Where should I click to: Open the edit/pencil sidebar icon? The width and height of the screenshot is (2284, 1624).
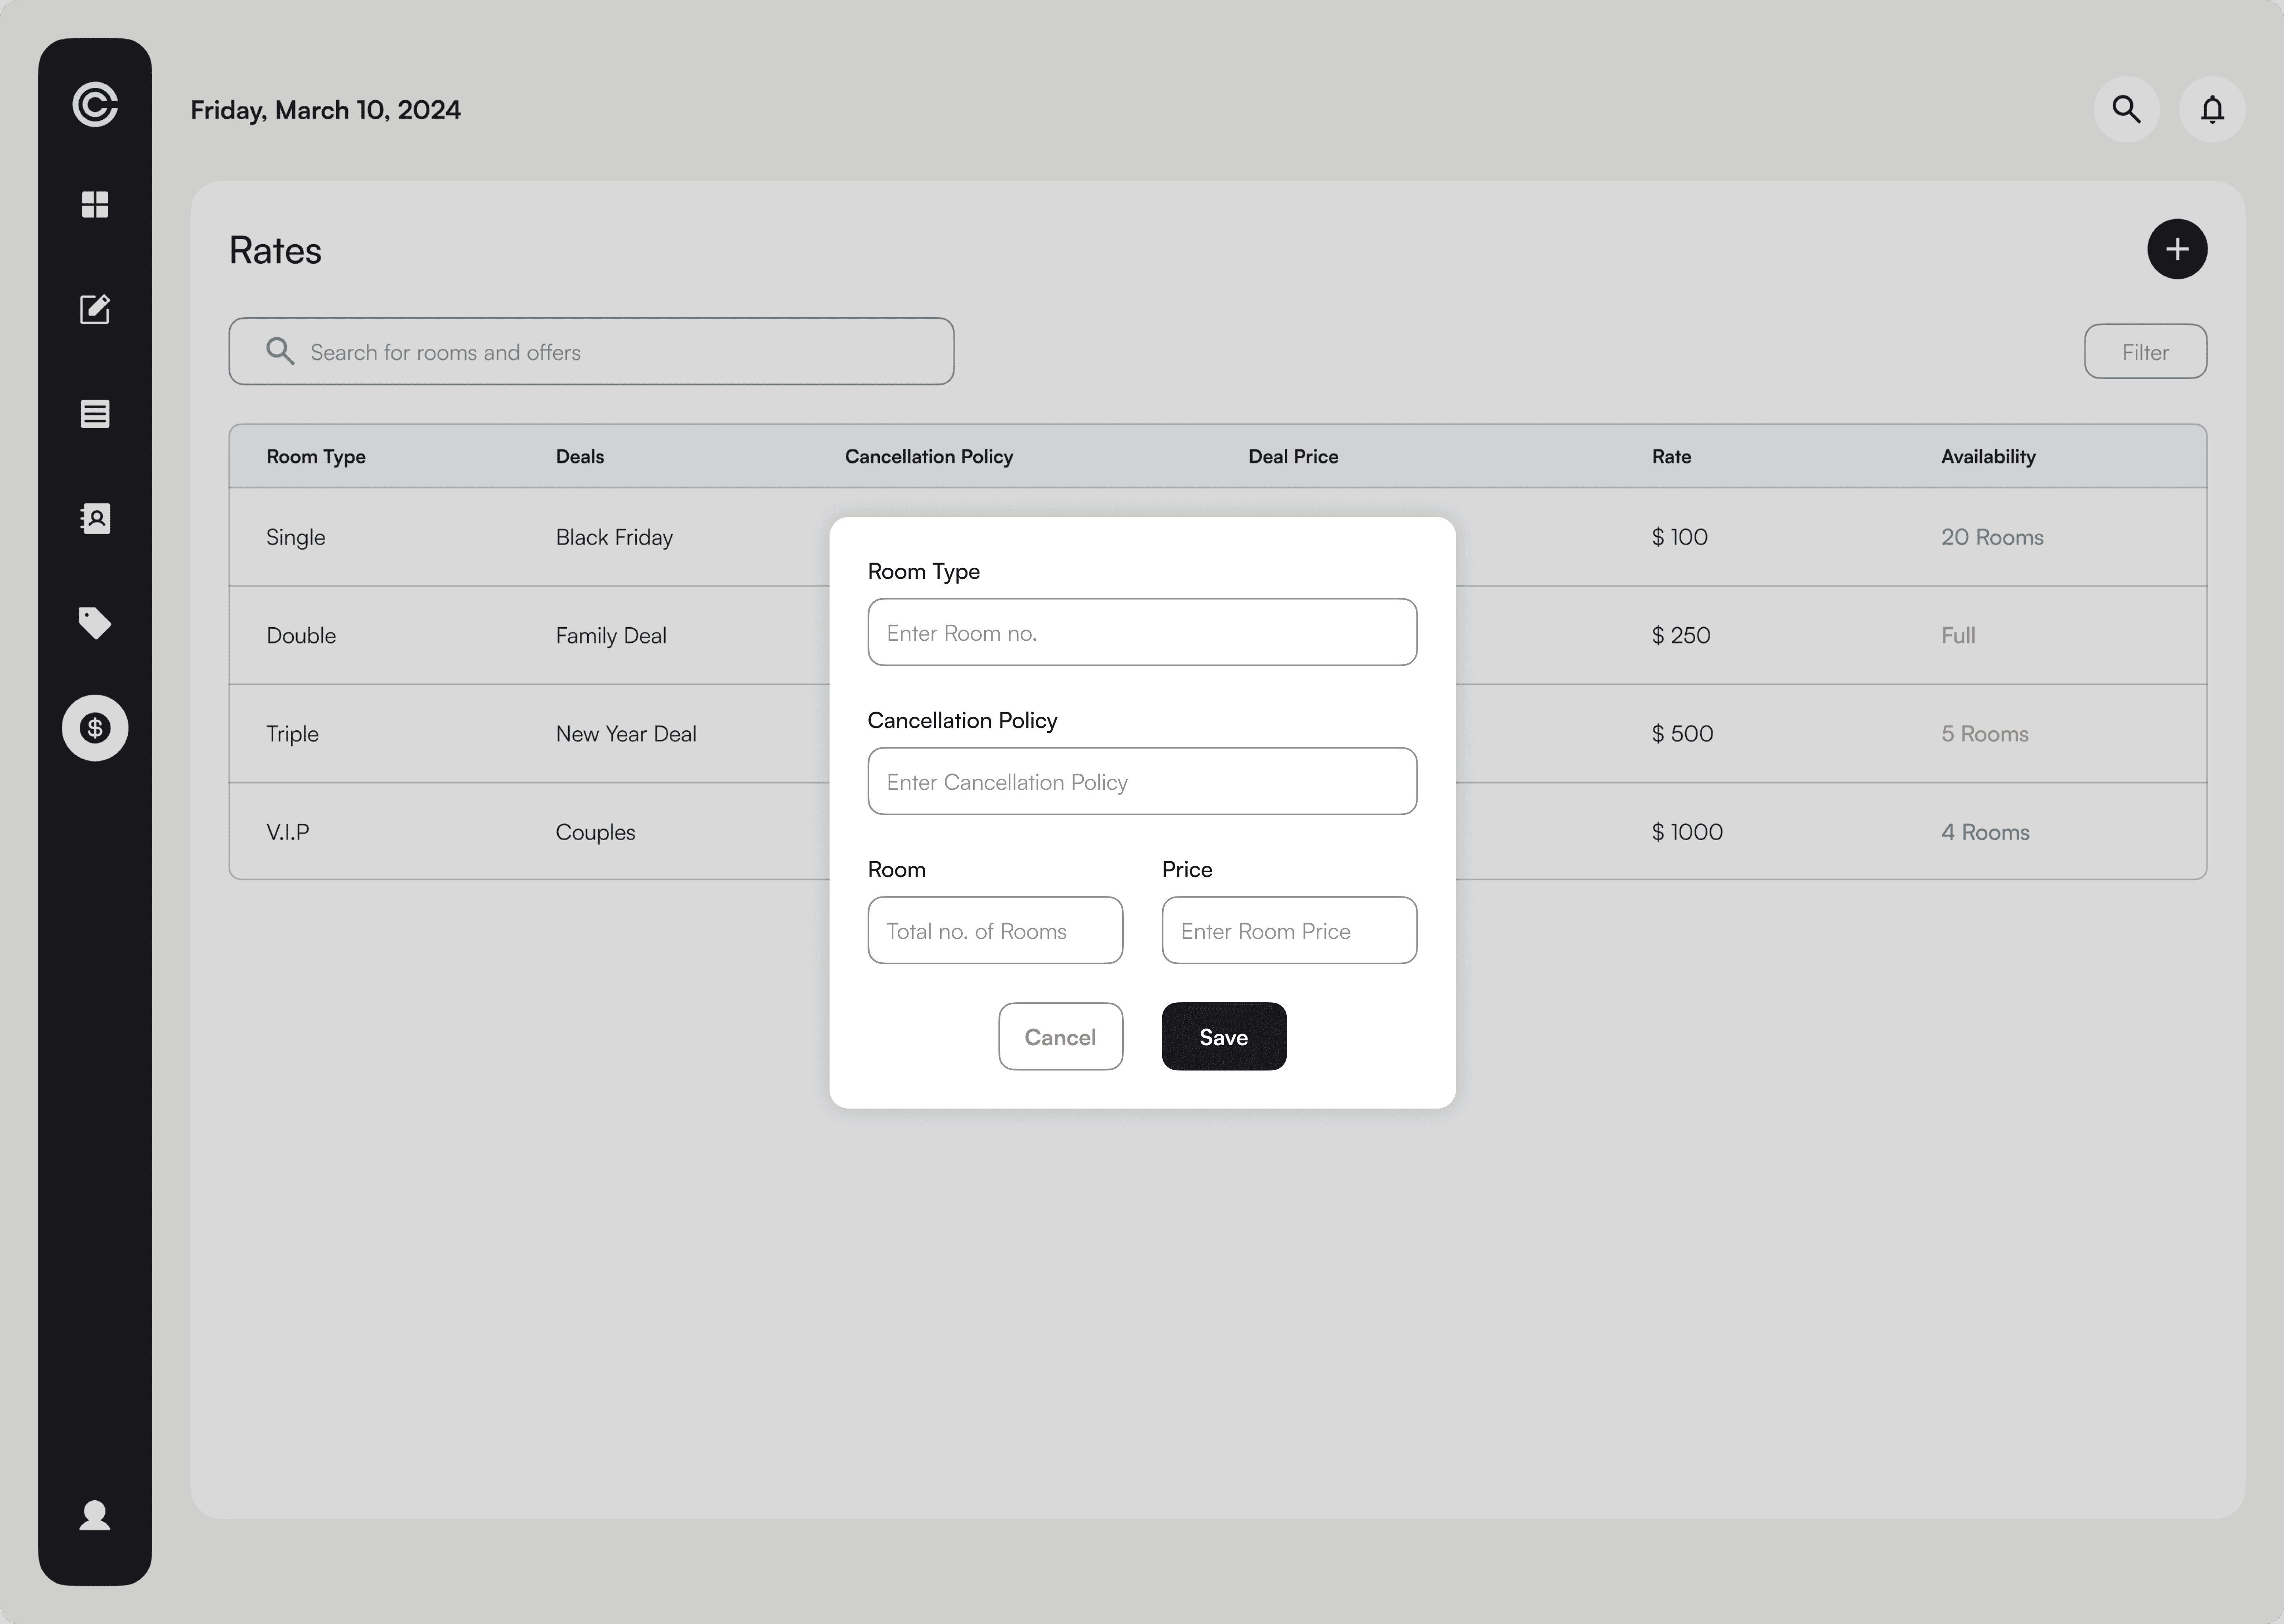pos(95,309)
